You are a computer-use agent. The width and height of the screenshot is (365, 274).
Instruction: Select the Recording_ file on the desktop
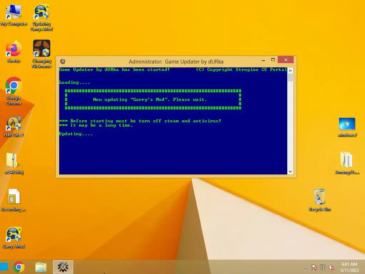(x=14, y=200)
